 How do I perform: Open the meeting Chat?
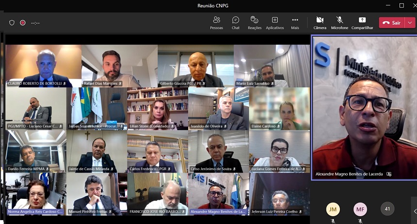pos(236,22)
